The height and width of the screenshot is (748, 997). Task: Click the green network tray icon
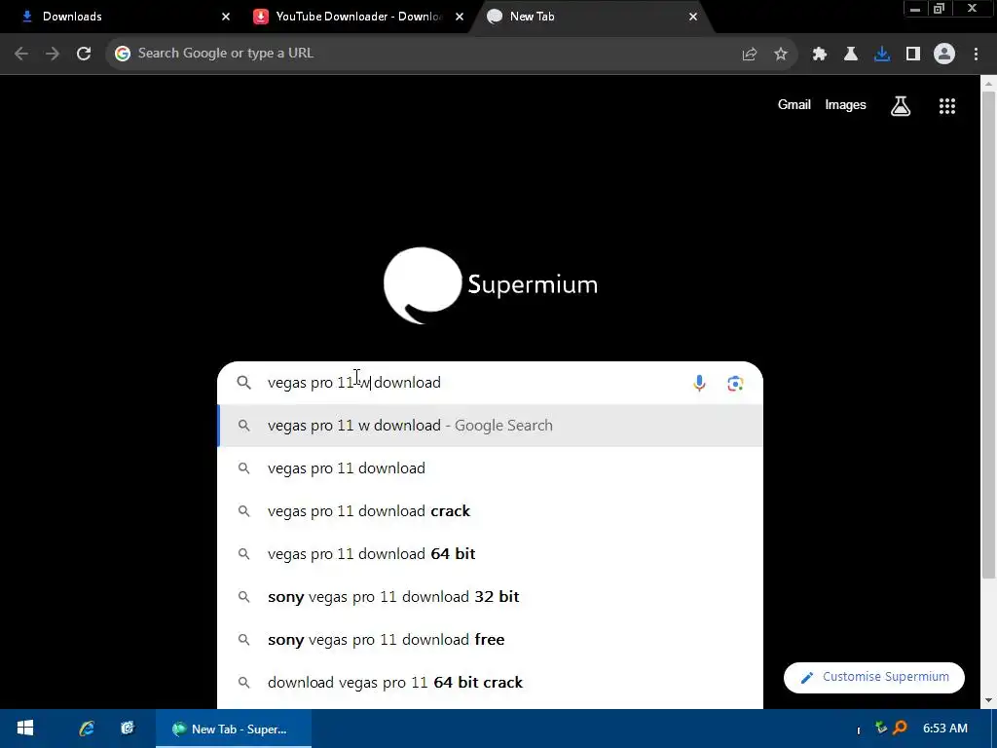[880, 727]
